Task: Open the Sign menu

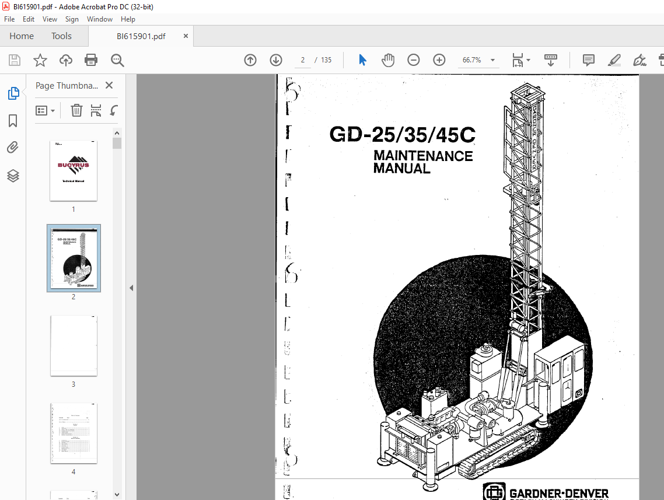Action: [72, 19]
